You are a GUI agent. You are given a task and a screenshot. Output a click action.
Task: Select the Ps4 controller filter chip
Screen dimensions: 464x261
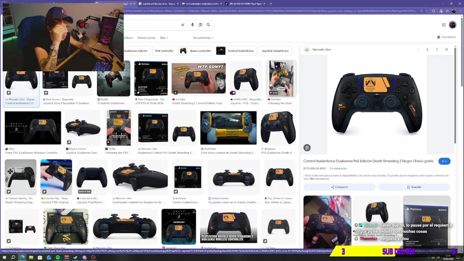(164, 51)
